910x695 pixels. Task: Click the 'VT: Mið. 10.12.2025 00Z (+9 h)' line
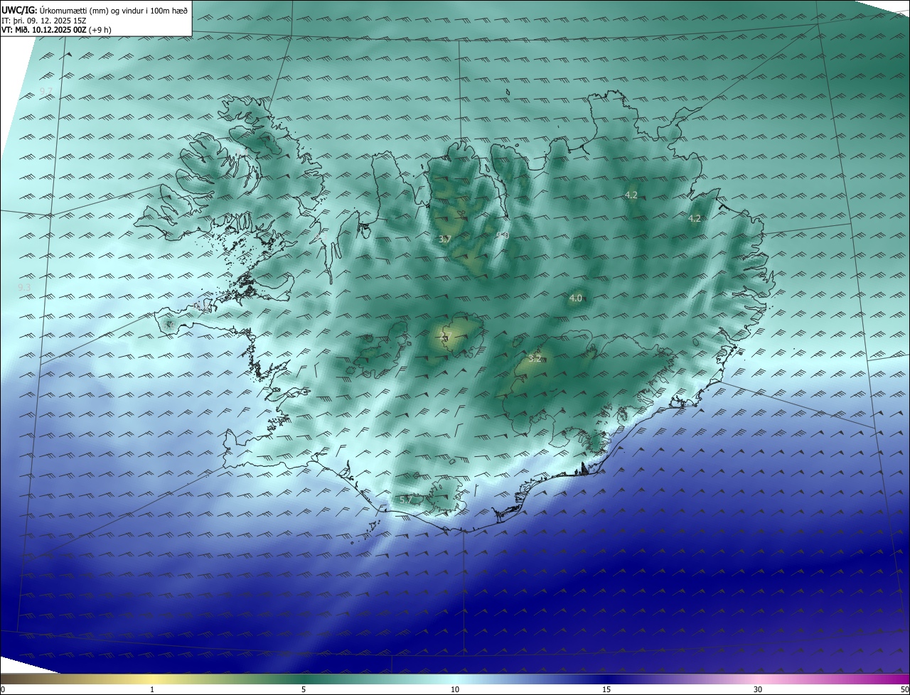(56, 30)
